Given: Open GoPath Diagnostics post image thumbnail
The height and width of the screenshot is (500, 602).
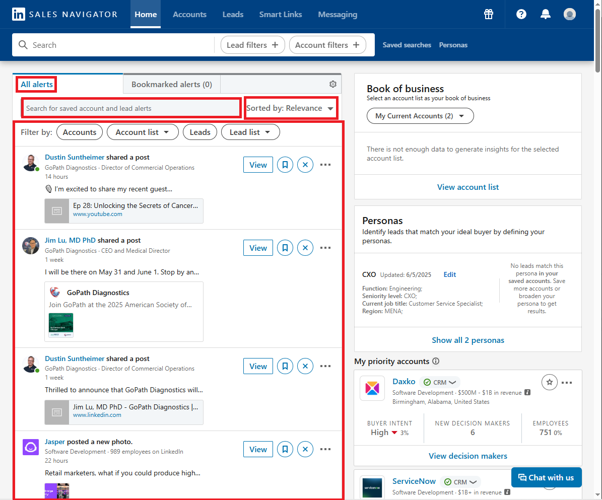Looking at the screenshot, I should pyautogui.click(x=61, y=325).
